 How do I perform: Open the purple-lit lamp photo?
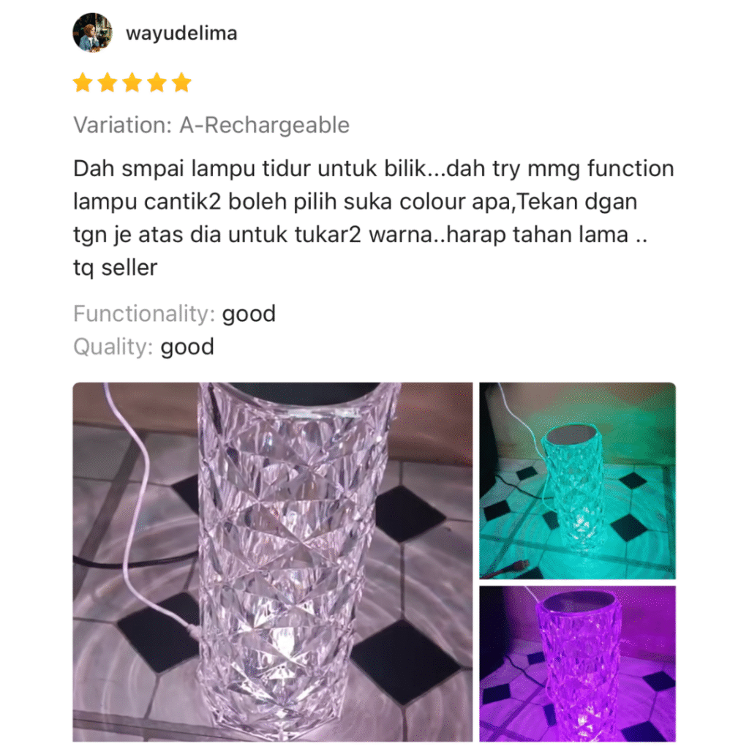pos(578,663)
